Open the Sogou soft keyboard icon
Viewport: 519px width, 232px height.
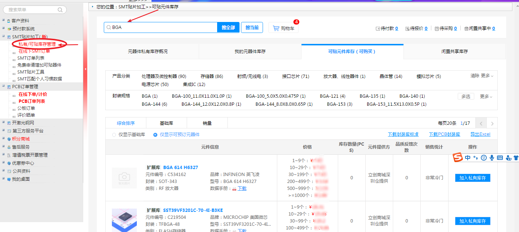[500, 158]
